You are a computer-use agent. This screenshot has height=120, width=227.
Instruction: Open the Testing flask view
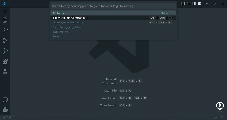tap(5, 72)
